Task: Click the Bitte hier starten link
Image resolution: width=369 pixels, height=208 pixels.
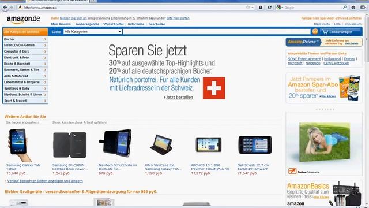Action: 178,18
